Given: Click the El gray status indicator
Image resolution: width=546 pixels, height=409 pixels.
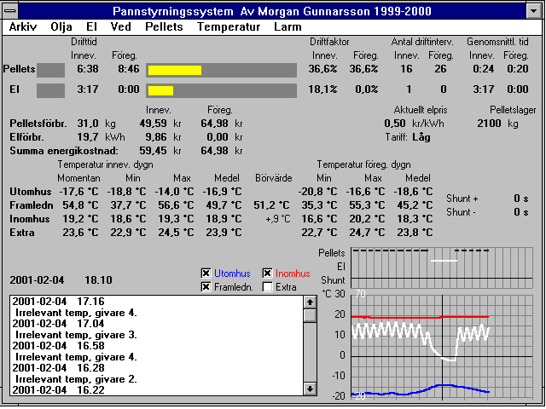Looking at the screenshot, I should pos(51,89).
